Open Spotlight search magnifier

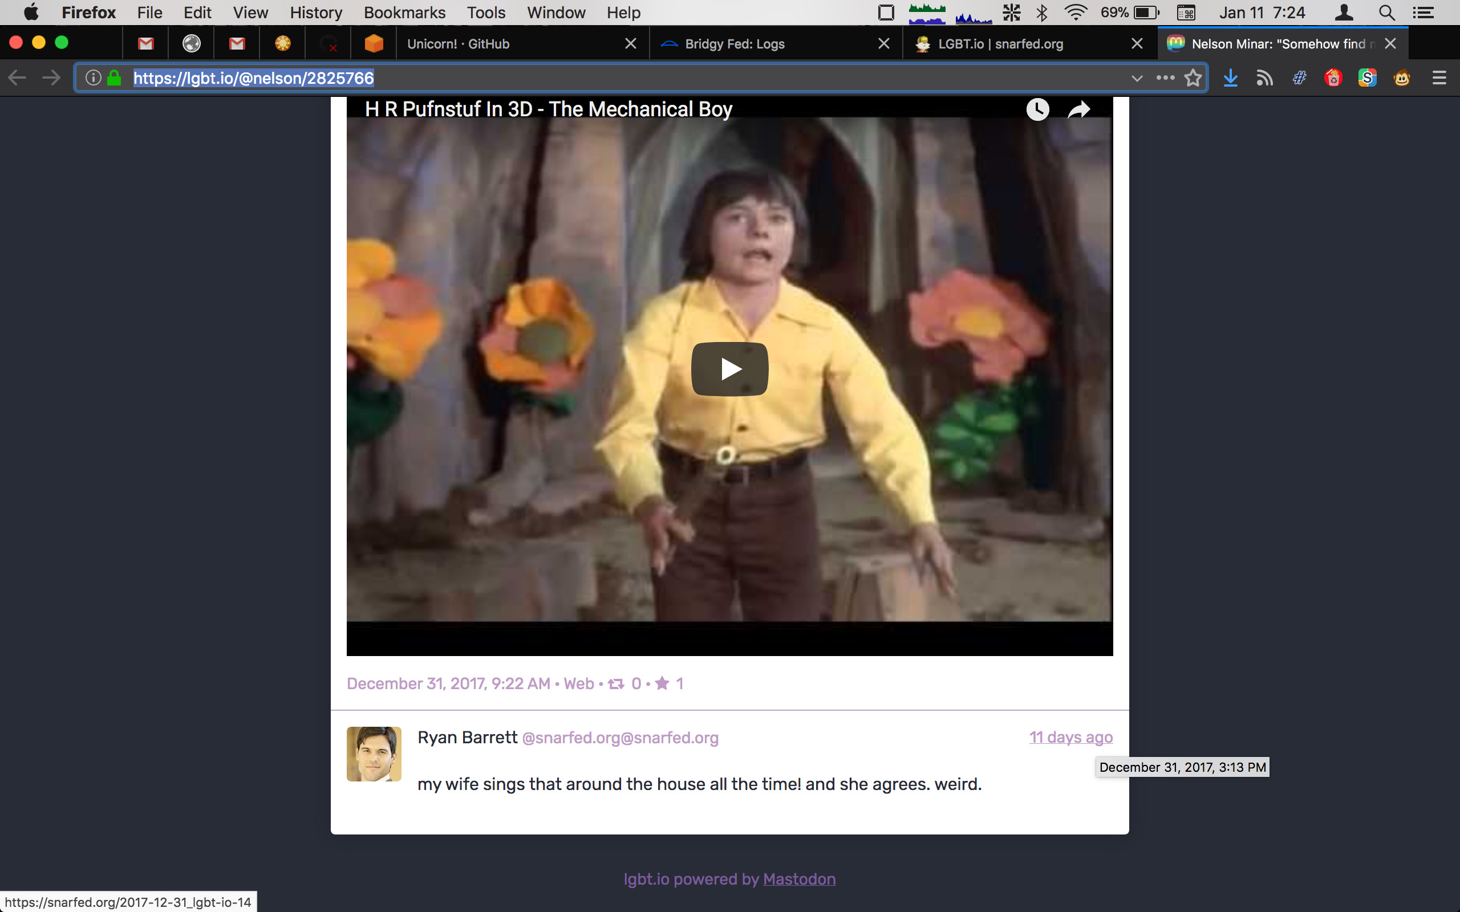pyautogui.click(x=1386, y=13)
